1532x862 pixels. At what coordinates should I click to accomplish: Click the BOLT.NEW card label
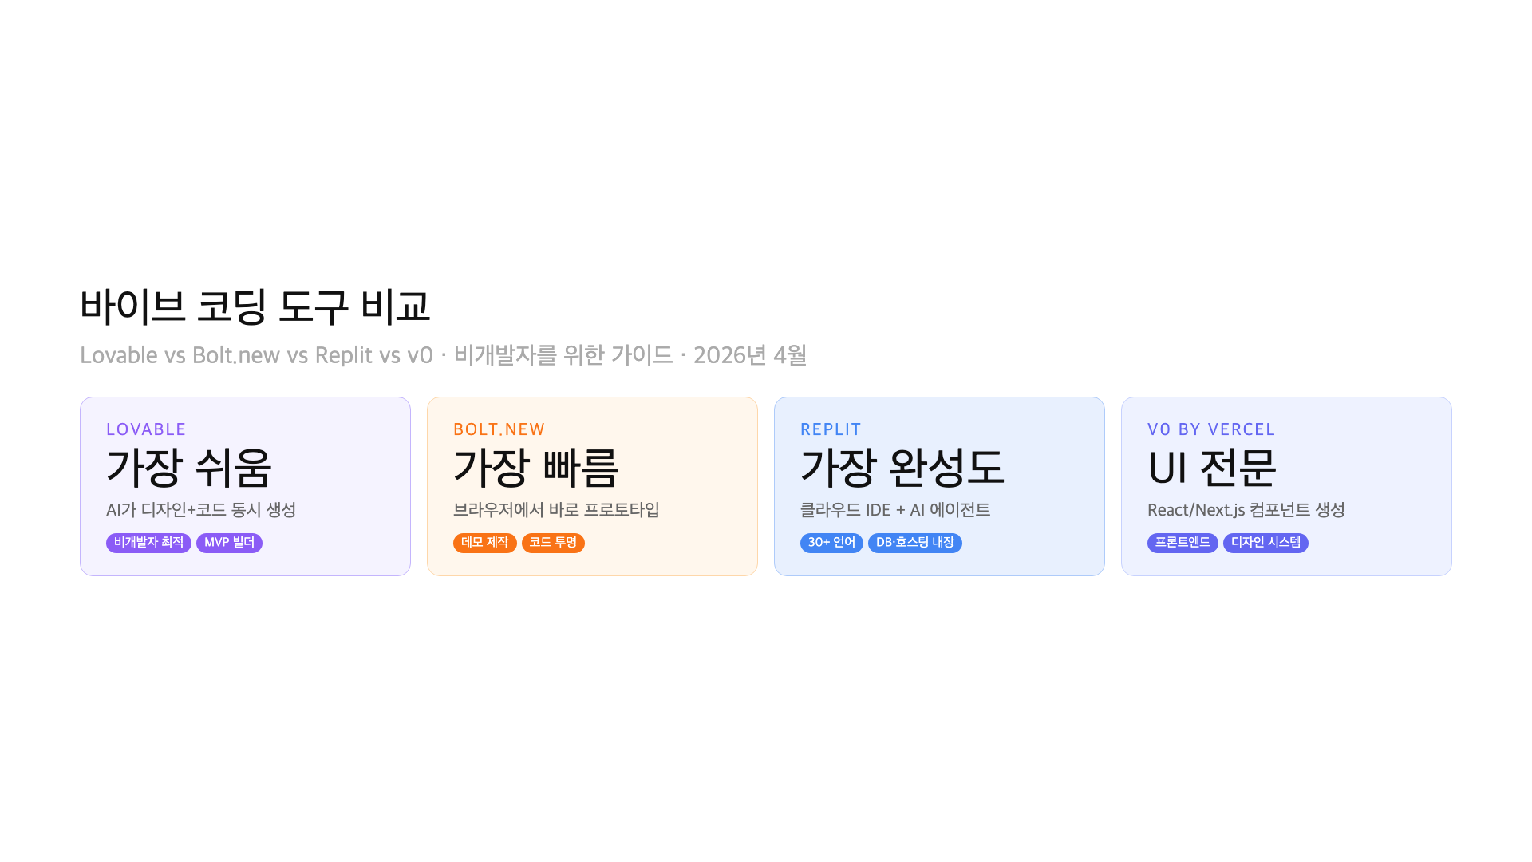pos(499,429)
